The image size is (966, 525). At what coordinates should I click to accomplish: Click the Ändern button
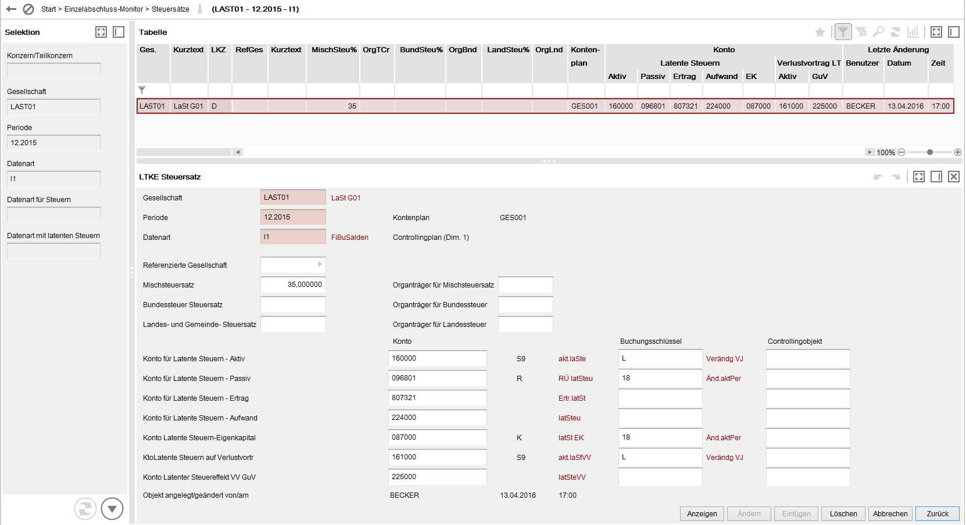tap(749, 514)
